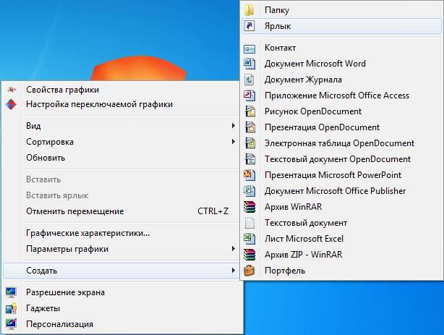Open Персонализация from the context menu
444x335 pixels.
123,324
